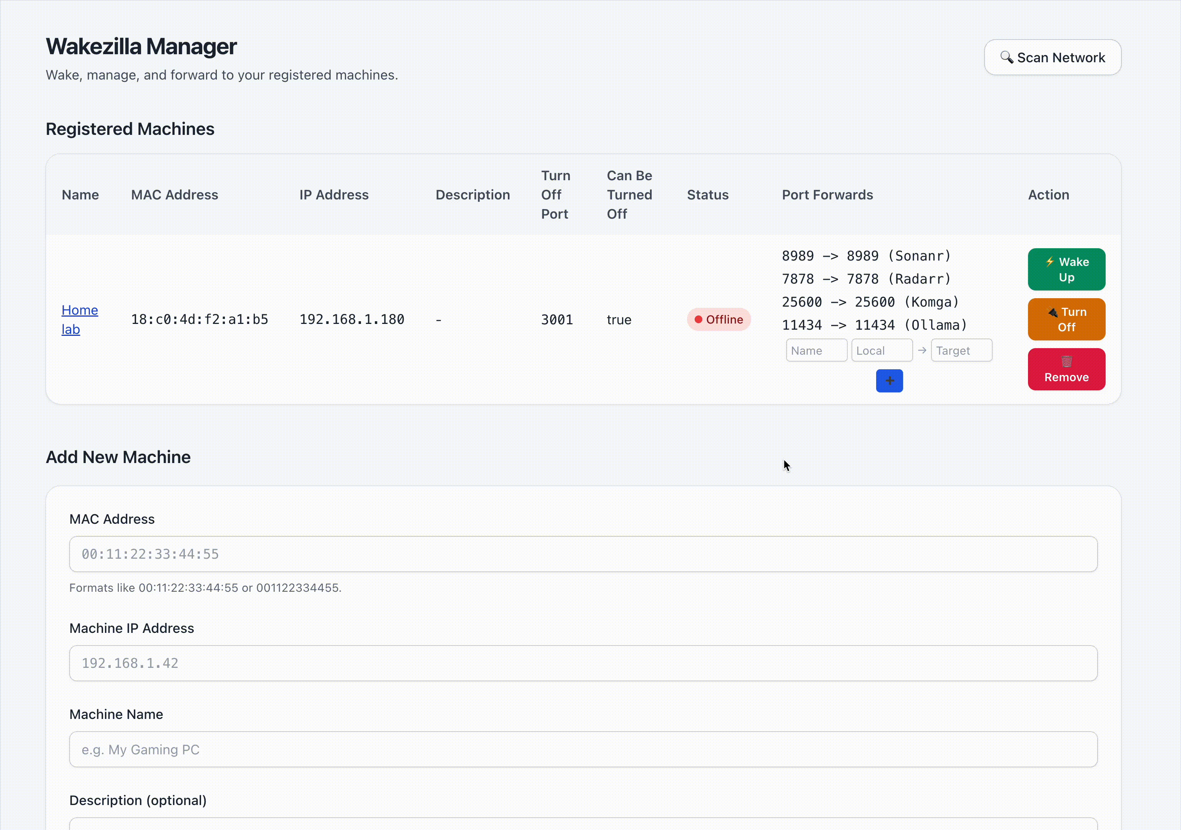Click the Name column header
Screen dimensions: 1181x830
(x=80, y=195)
